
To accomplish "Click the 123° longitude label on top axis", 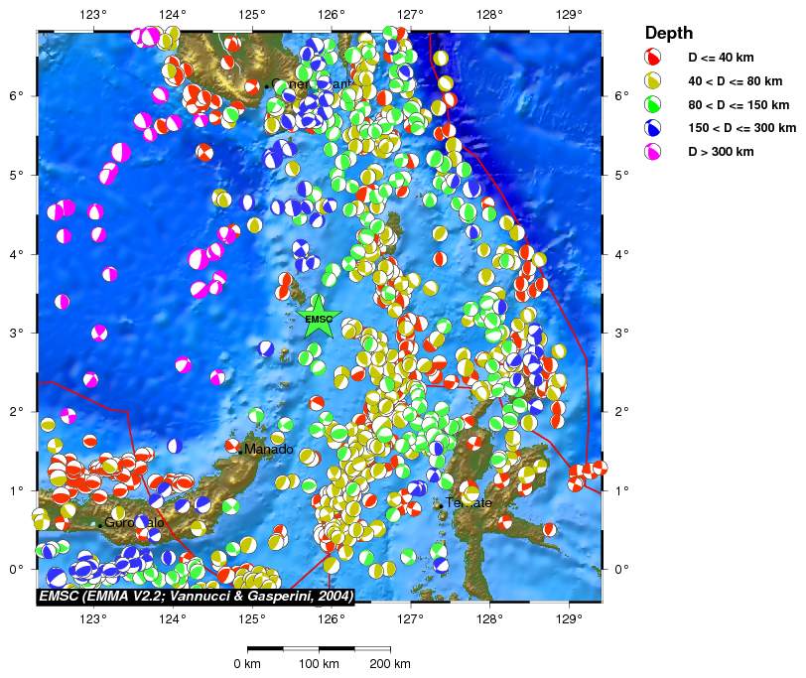I will (x=93, y=15).
